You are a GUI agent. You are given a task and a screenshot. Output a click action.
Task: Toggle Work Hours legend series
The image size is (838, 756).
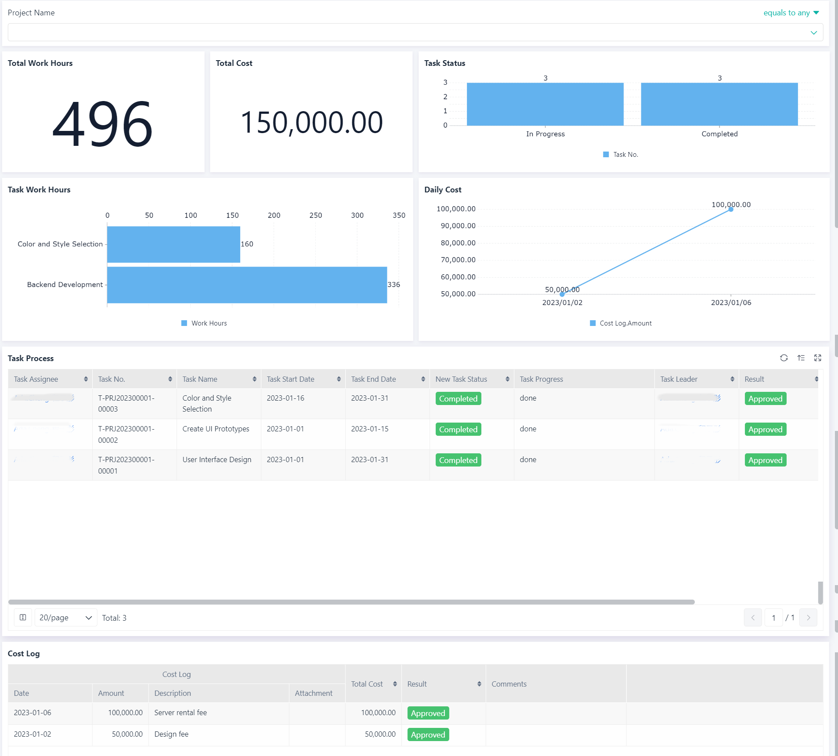coord(204,323)
